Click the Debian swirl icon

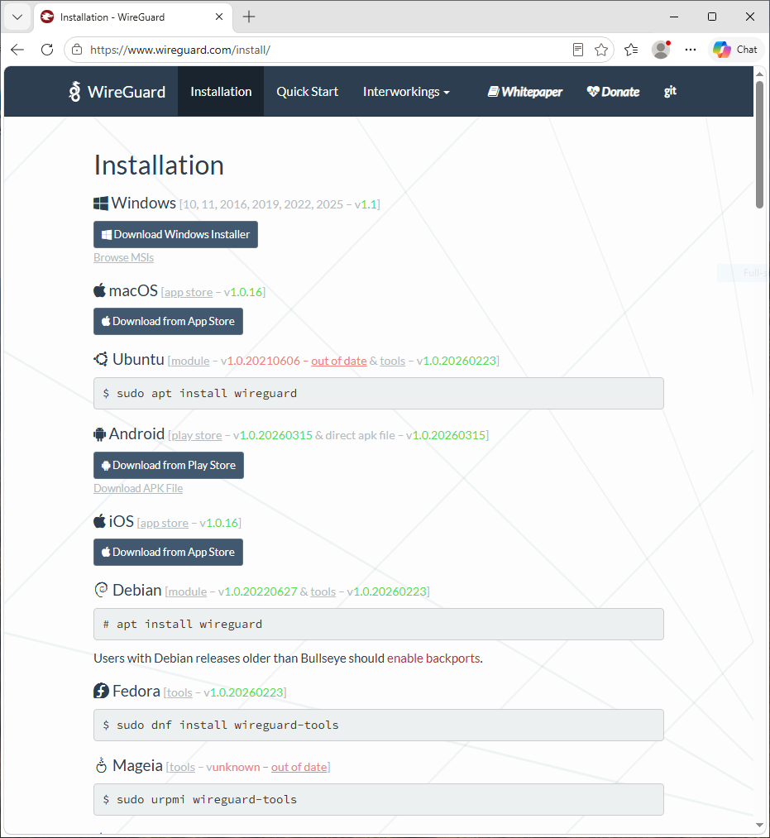[x=101, y=590]
